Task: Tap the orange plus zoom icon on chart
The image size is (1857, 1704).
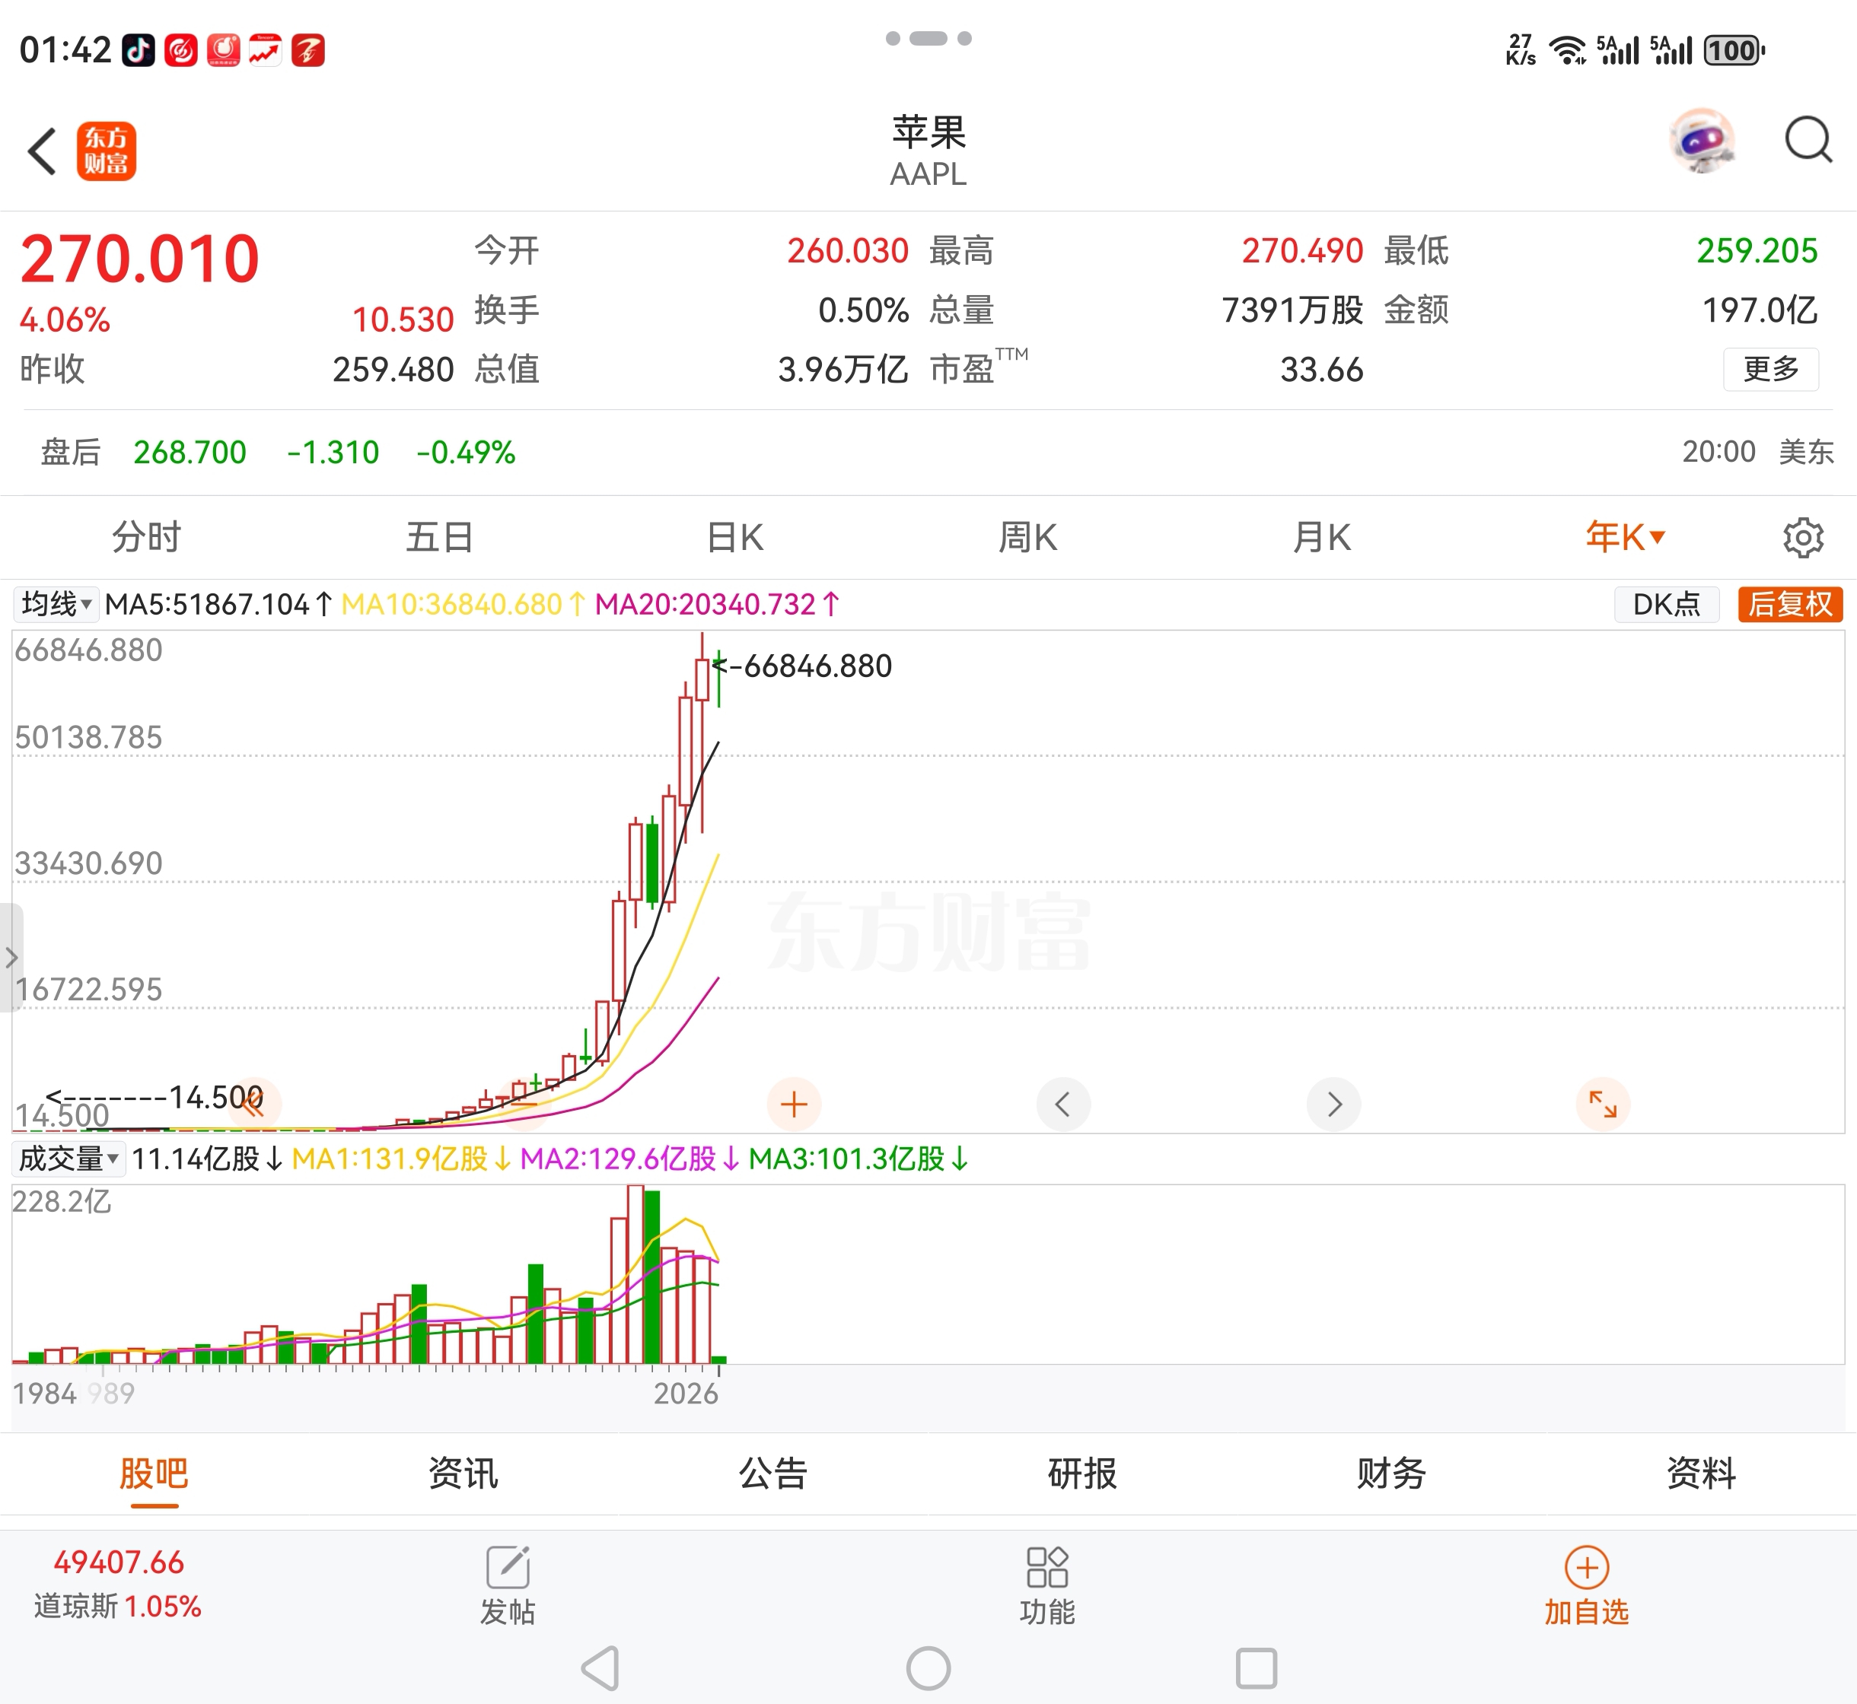Action: pos(793,1104)
